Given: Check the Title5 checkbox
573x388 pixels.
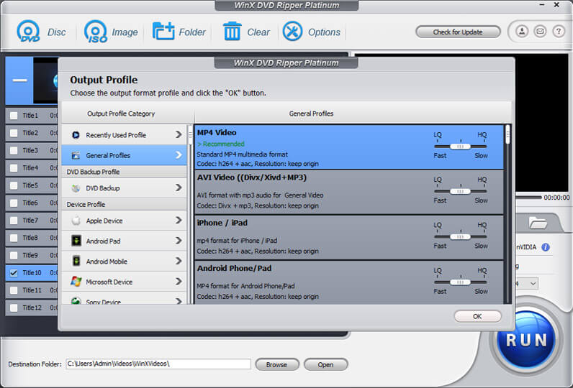Looking at the screenshot, I should (14, 185).
